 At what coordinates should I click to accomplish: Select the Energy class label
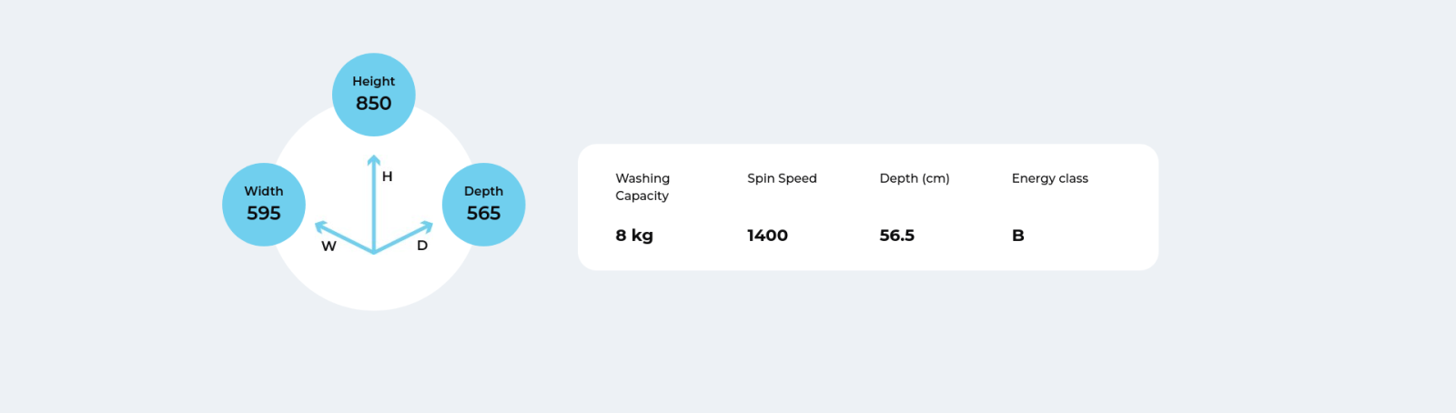(x=1050, y=178)
